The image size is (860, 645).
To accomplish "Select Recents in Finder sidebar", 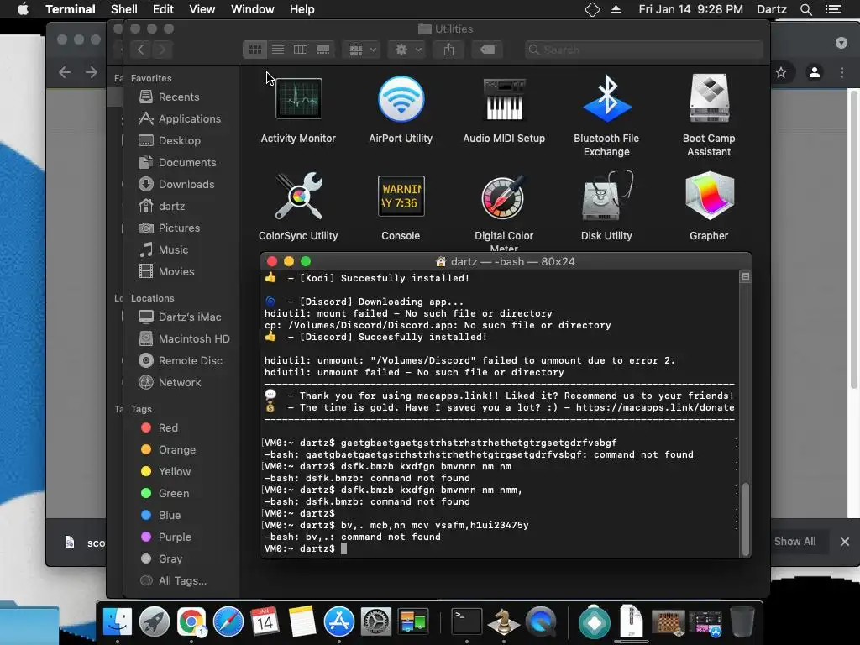I will coord(179,97).
